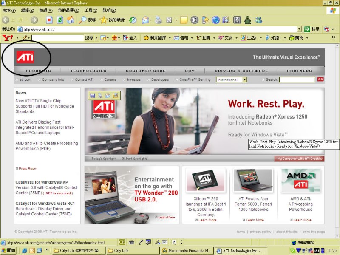The image size is (340, 255).
Task: Open the Mail icon's dropdown arrow
Action: click(151, 20)
